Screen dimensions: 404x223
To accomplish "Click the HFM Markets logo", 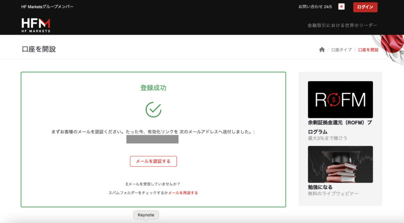I will pos(36,25).
